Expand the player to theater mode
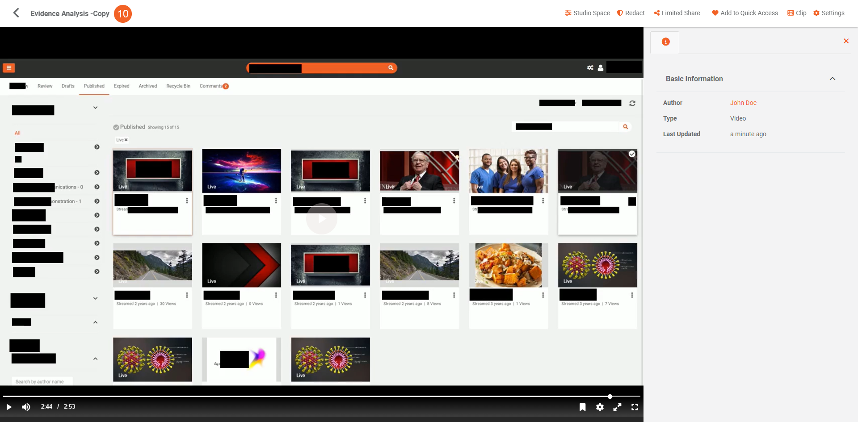 click(x=617, y=407)
